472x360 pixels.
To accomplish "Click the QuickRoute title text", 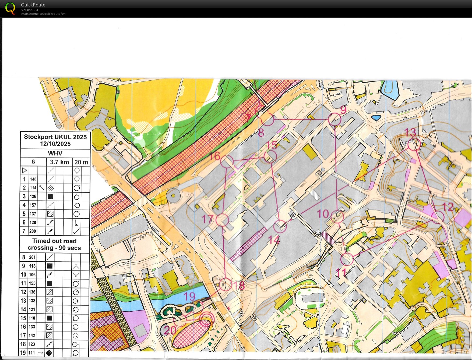I will [x=33, y=5].
